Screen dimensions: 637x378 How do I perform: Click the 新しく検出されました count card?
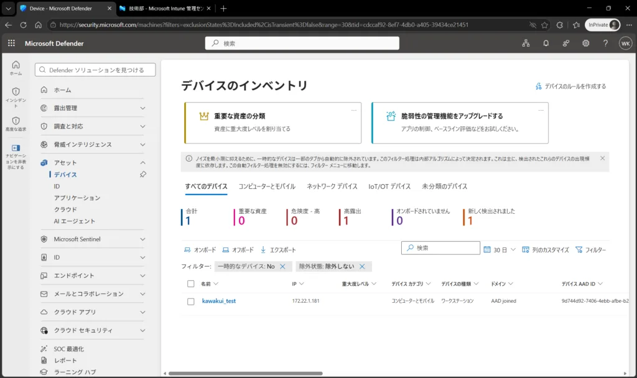click(489, 217)
